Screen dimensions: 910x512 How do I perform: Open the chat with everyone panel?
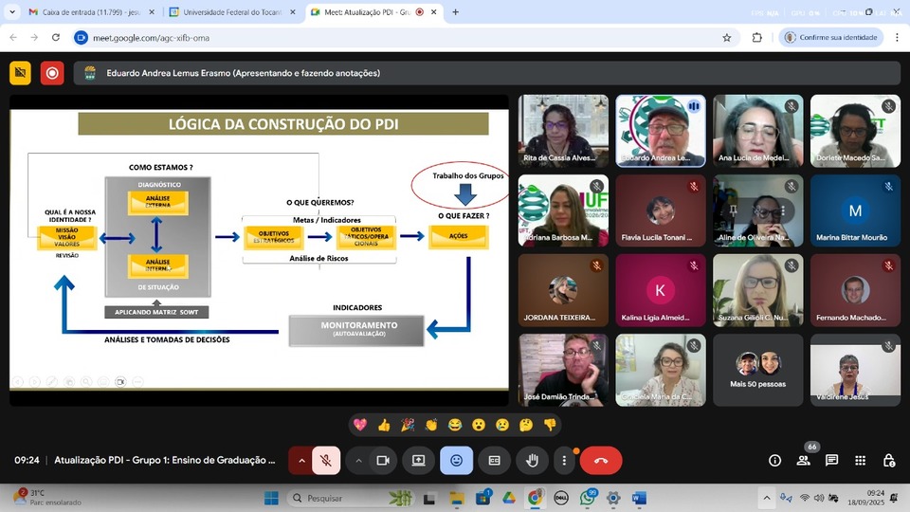pyautogui.click(x=832, y=460)
